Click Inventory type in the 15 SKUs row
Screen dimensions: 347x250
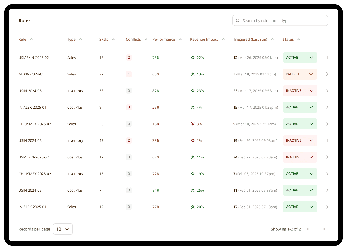tap(75, 174)
